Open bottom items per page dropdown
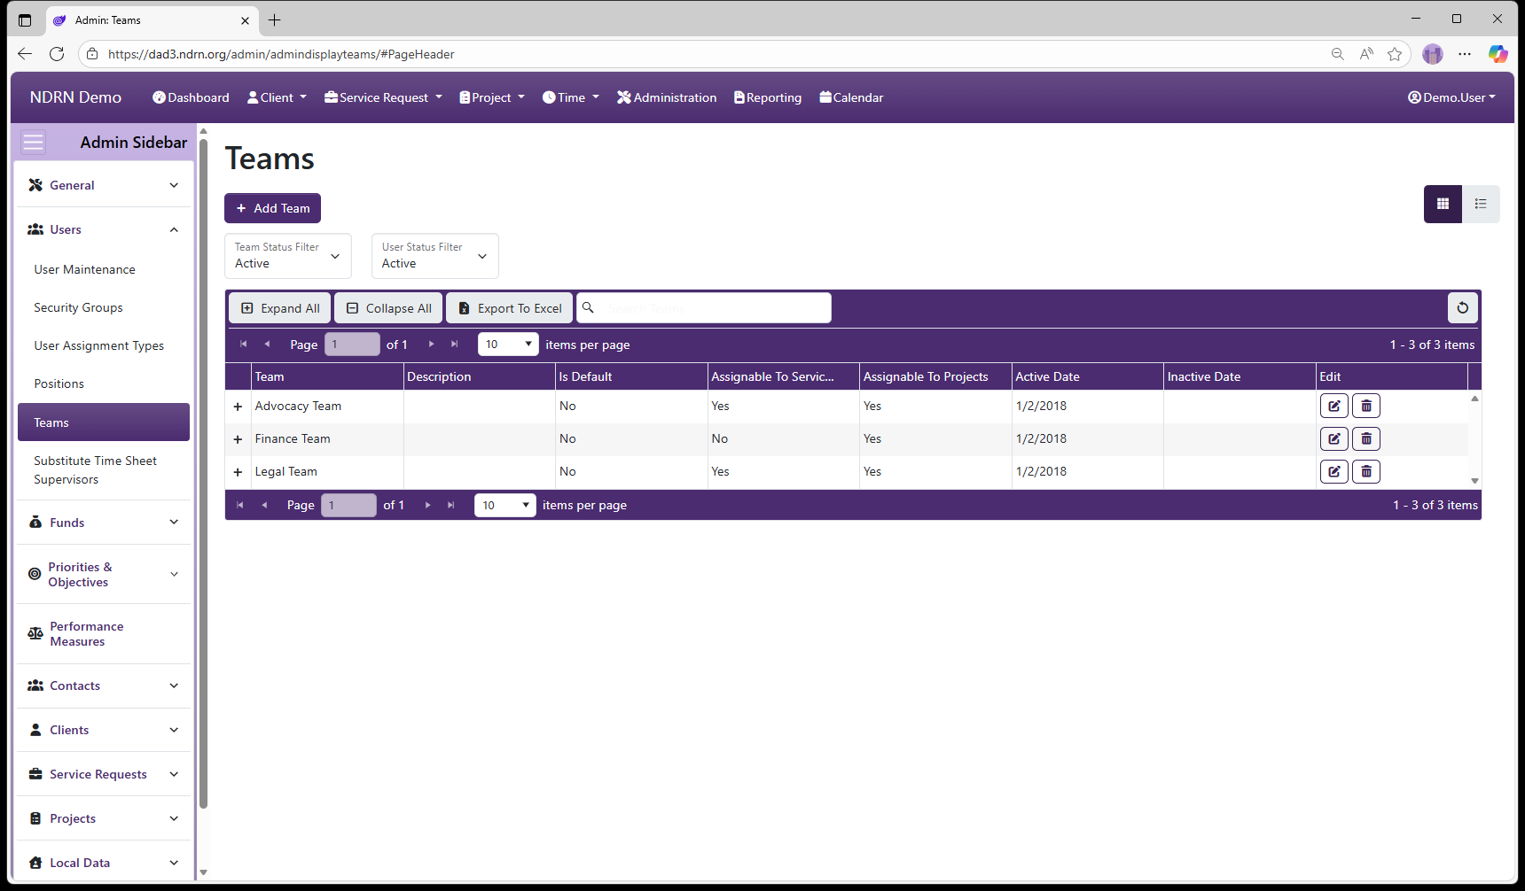 [505, 505]
